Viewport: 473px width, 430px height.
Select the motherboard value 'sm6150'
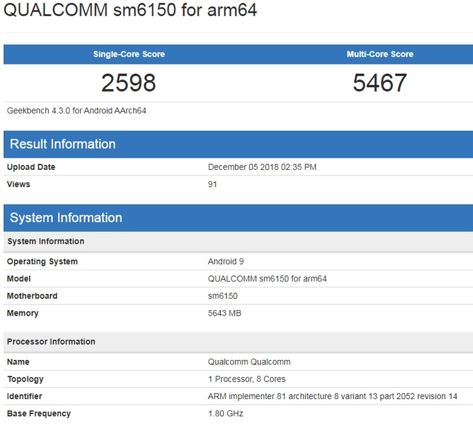coord(223,296)
